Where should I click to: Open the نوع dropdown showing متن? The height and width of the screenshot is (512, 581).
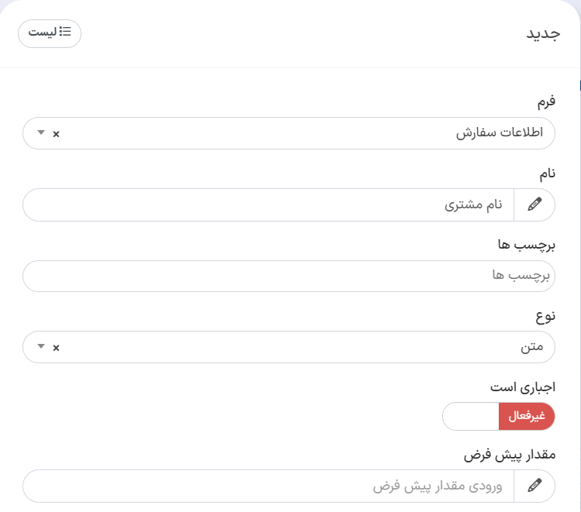click(289, 347)
